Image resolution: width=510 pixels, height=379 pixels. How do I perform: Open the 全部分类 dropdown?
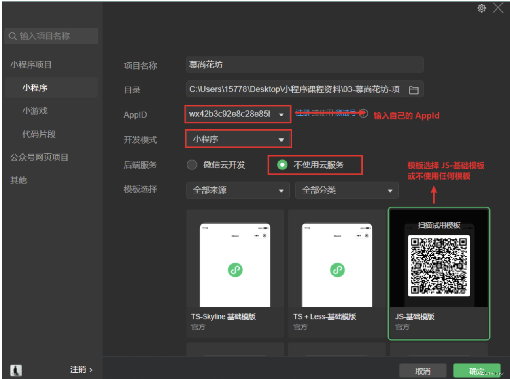[x=347, y=190]
